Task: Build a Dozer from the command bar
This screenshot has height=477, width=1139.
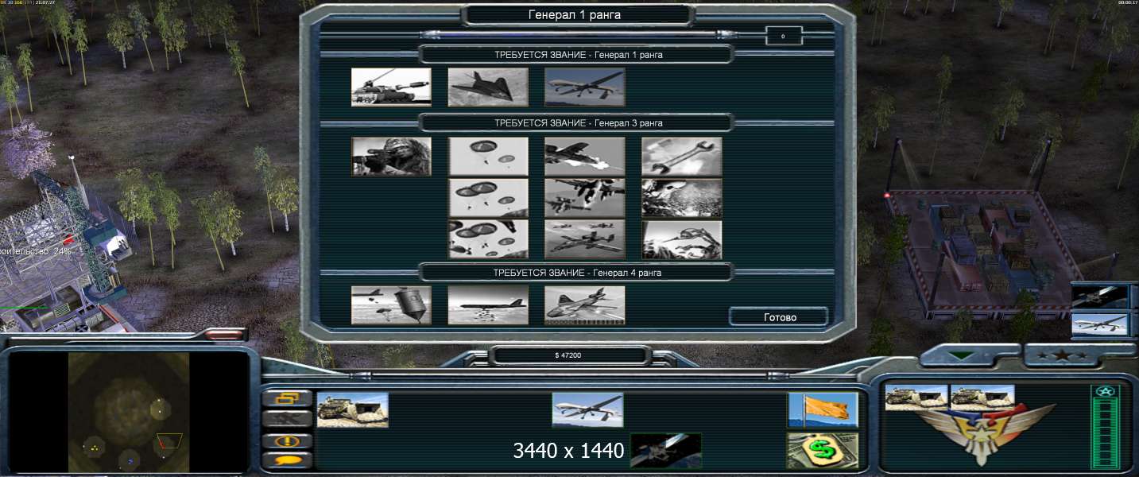Action: tap(353, 409)
